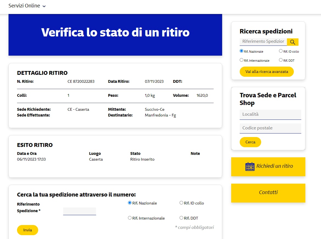Click the weight value 1,0 kg
This screenshot has height=239, width=321.
tap(150, 95)
